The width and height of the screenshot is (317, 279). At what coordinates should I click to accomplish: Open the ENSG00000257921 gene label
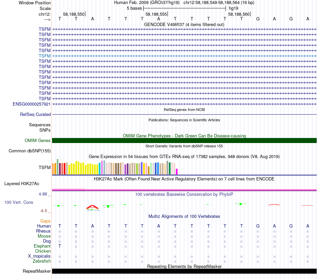pyautogui.click(x=32, y=104)
